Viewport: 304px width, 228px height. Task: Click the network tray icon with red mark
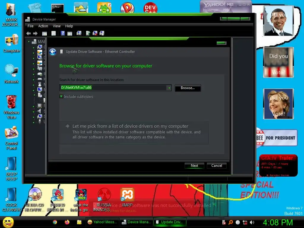pos(245,222)
